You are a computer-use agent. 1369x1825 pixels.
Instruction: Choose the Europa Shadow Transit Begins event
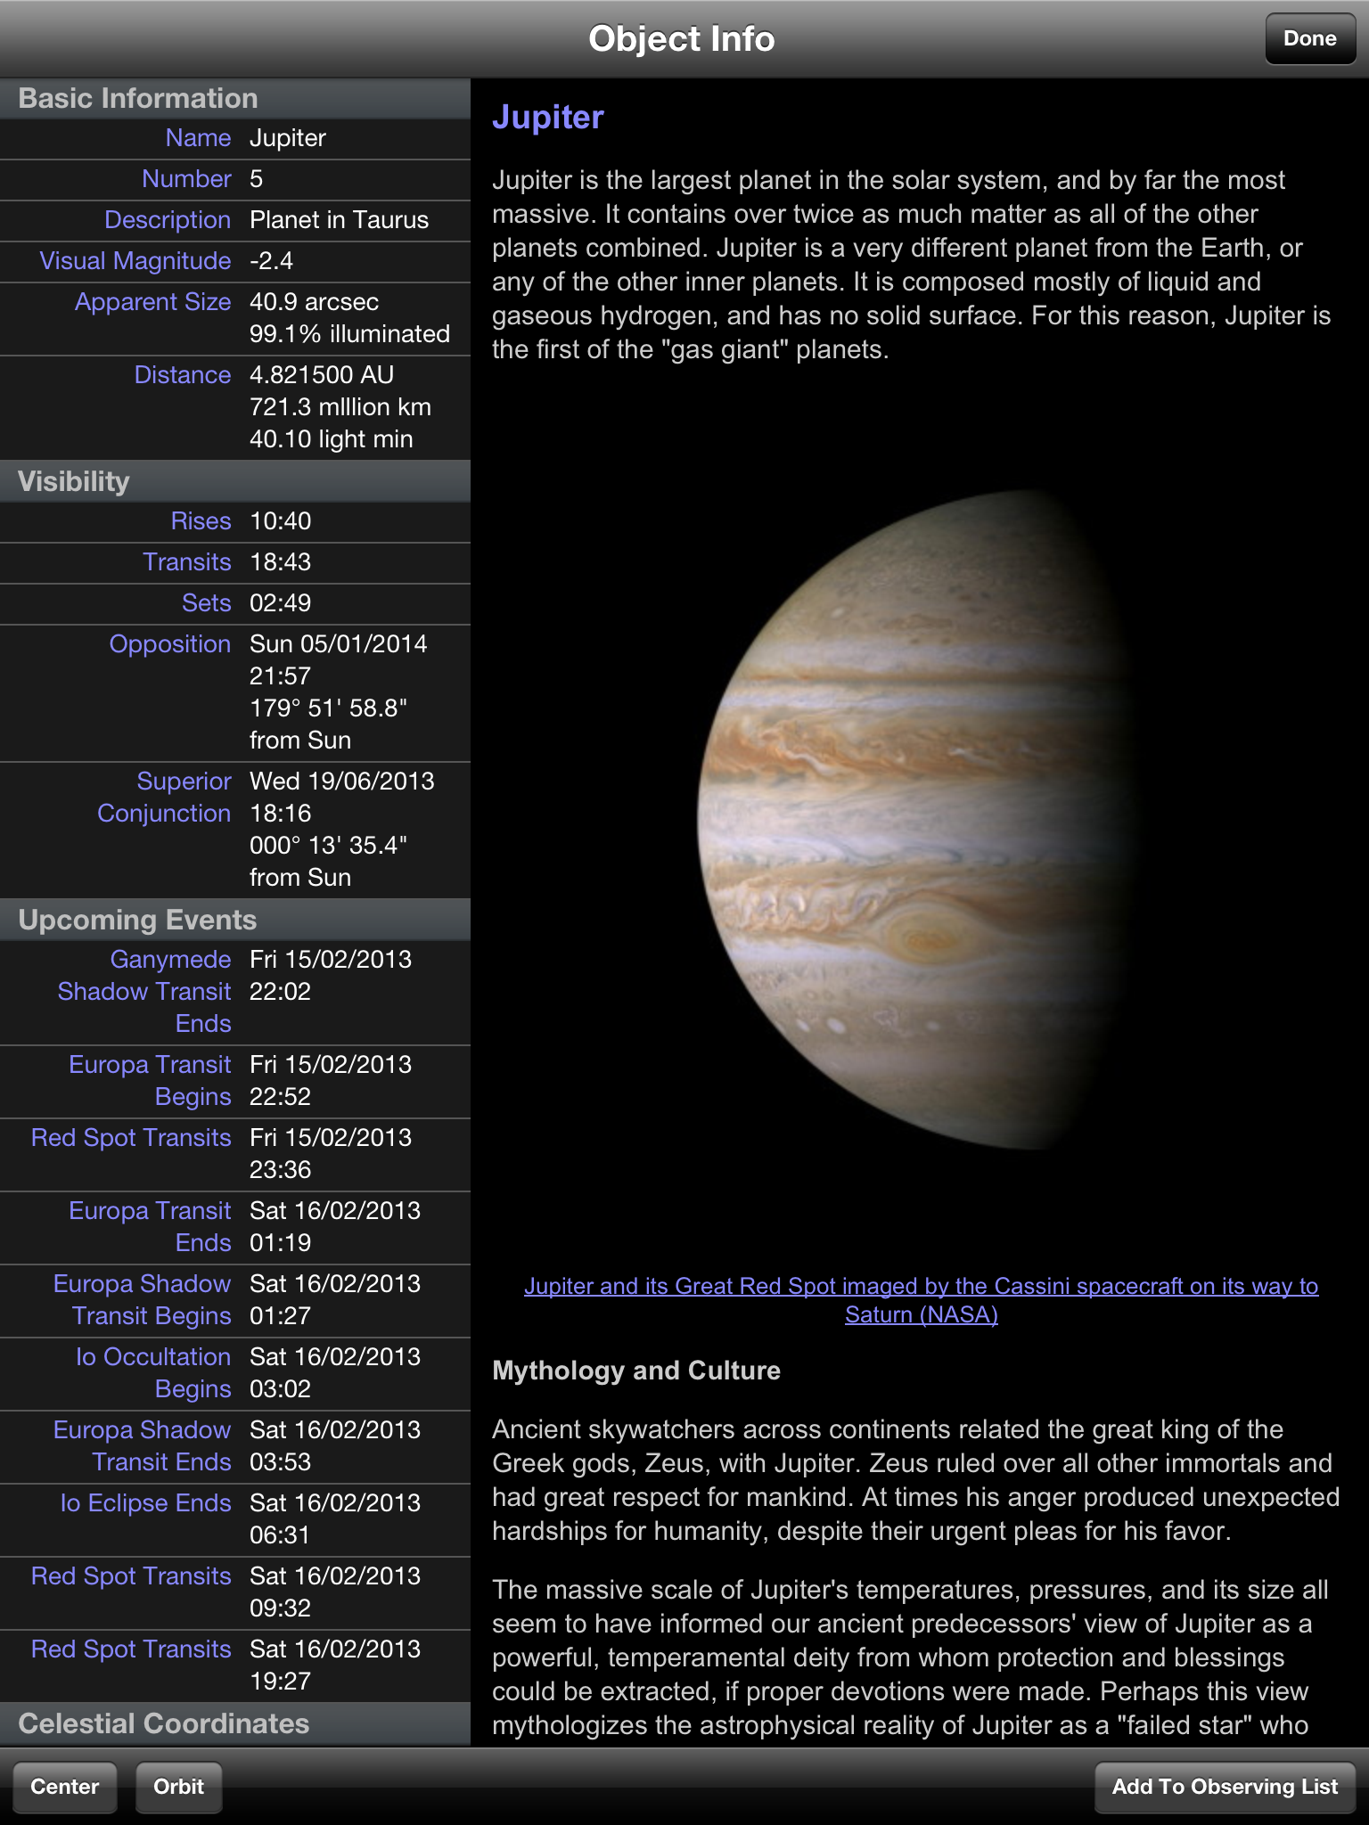pos(234,1300)
